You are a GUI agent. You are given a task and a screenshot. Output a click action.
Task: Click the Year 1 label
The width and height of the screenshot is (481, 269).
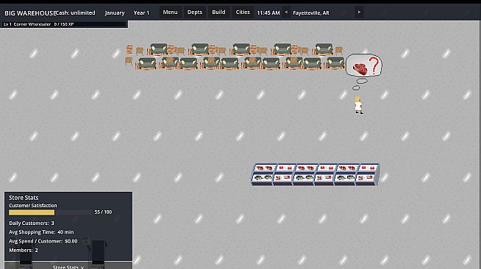click(141, 13)
